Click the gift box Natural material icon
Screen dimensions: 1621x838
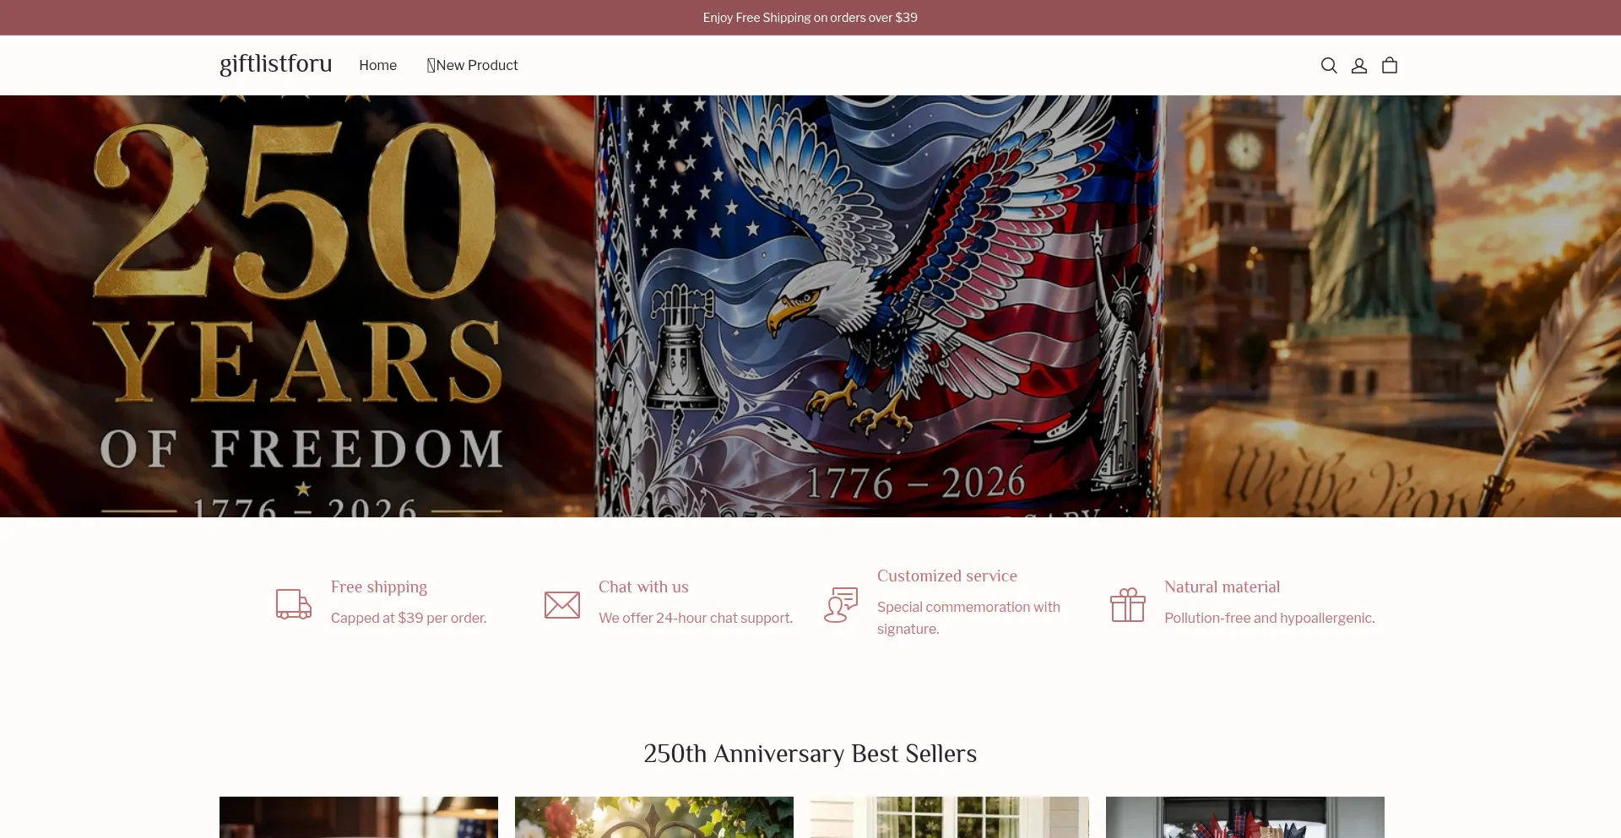point(1128,604)
